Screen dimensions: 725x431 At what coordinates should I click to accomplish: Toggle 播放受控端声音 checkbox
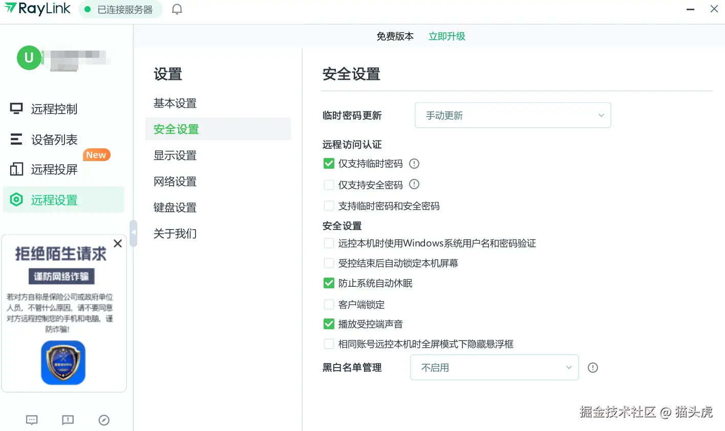click(x=329, y=324)
